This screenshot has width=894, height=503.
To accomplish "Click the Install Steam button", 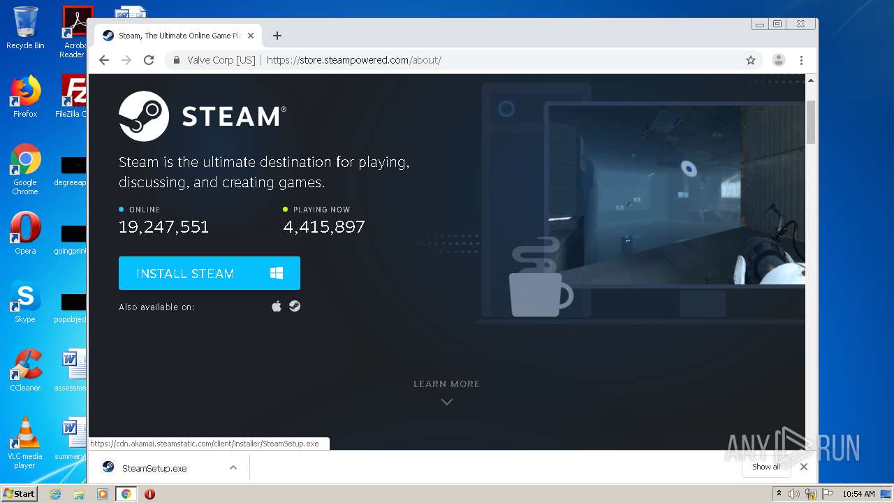I will 210,273.
